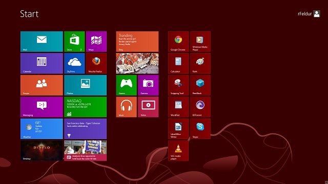Open the Weather tile showing Sydney
Screen dimensions: 328x184
click(x=42, y=129)
